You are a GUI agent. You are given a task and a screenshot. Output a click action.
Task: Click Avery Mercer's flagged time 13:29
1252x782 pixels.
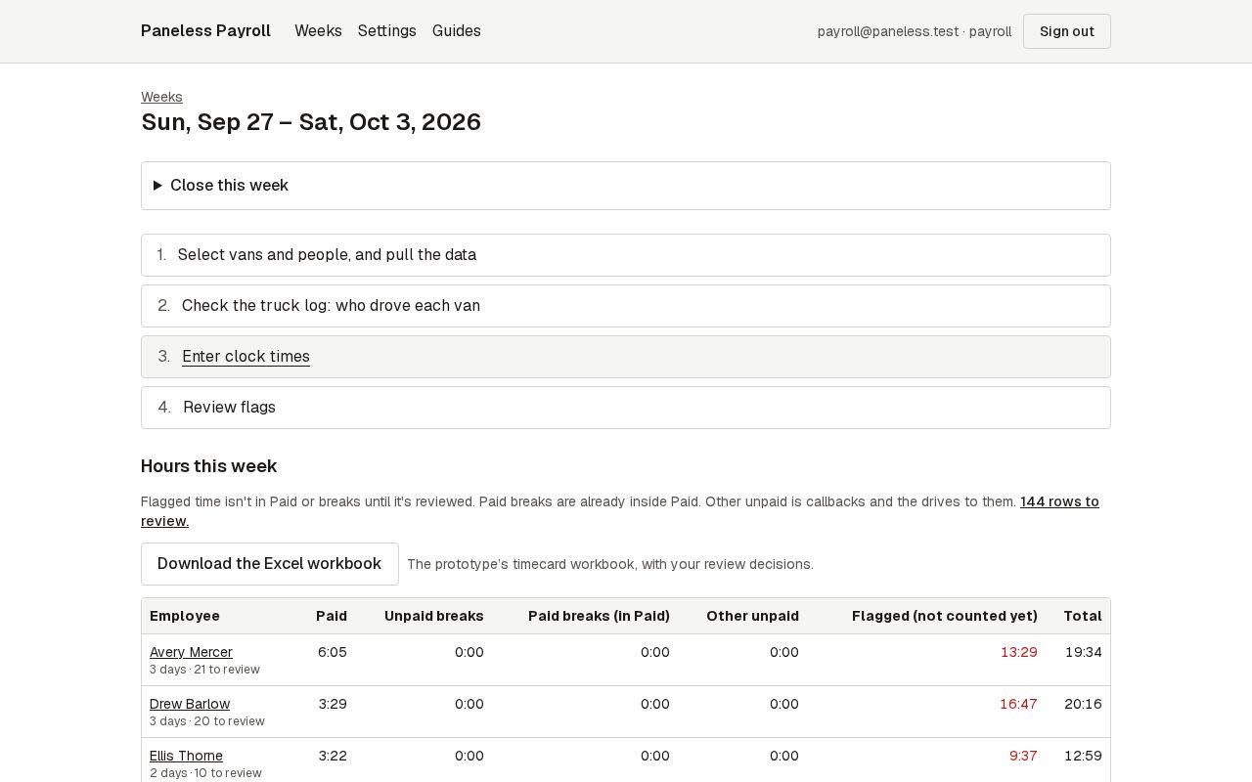(x=1019, y=652)
